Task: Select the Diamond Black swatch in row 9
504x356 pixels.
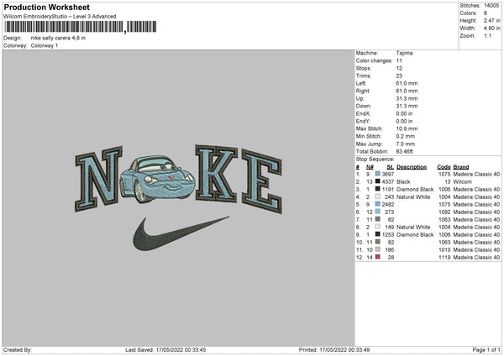Action: point(378,234)
